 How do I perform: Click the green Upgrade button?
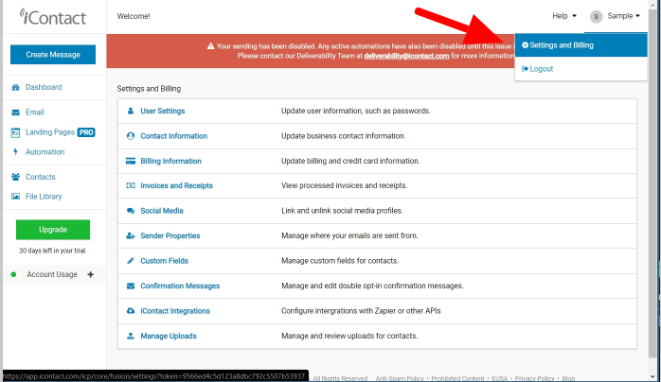tap(53, 229)
